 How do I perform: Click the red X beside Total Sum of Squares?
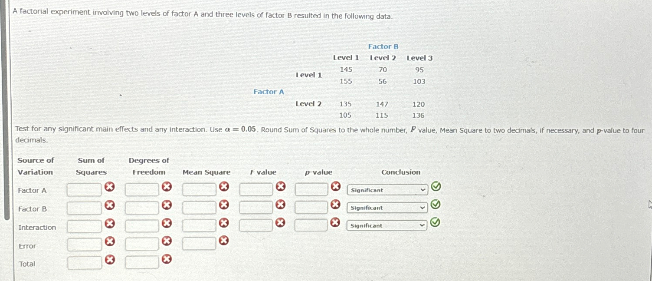pyautogui.click(x=110, y=259)
